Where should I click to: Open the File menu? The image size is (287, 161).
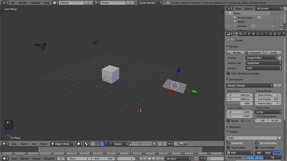(x=13, y=3)
